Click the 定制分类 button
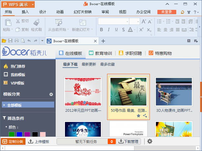This screenshot has height=151, width=202. pyautogui.click(x=13, y=142)
